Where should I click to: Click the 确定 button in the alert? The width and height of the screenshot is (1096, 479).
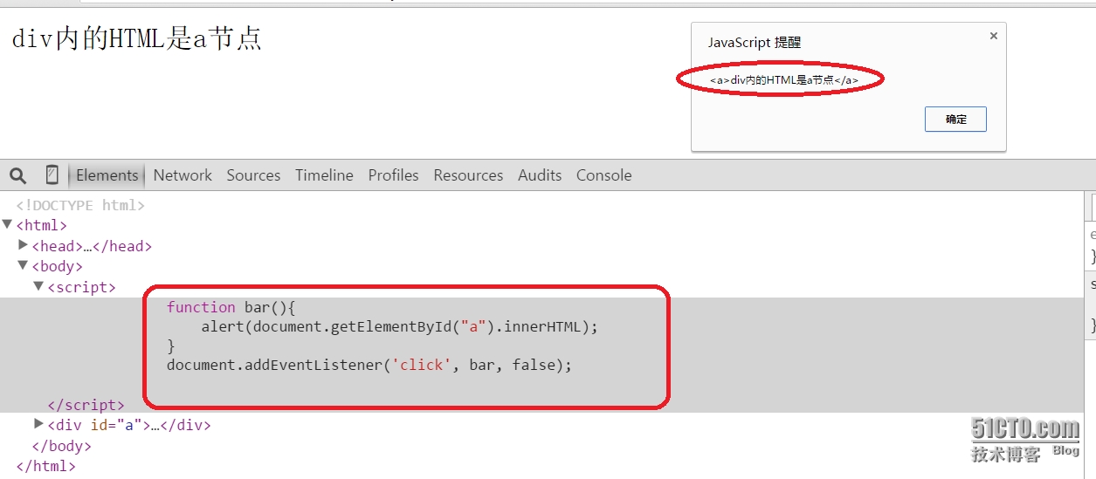click(955, 120)
